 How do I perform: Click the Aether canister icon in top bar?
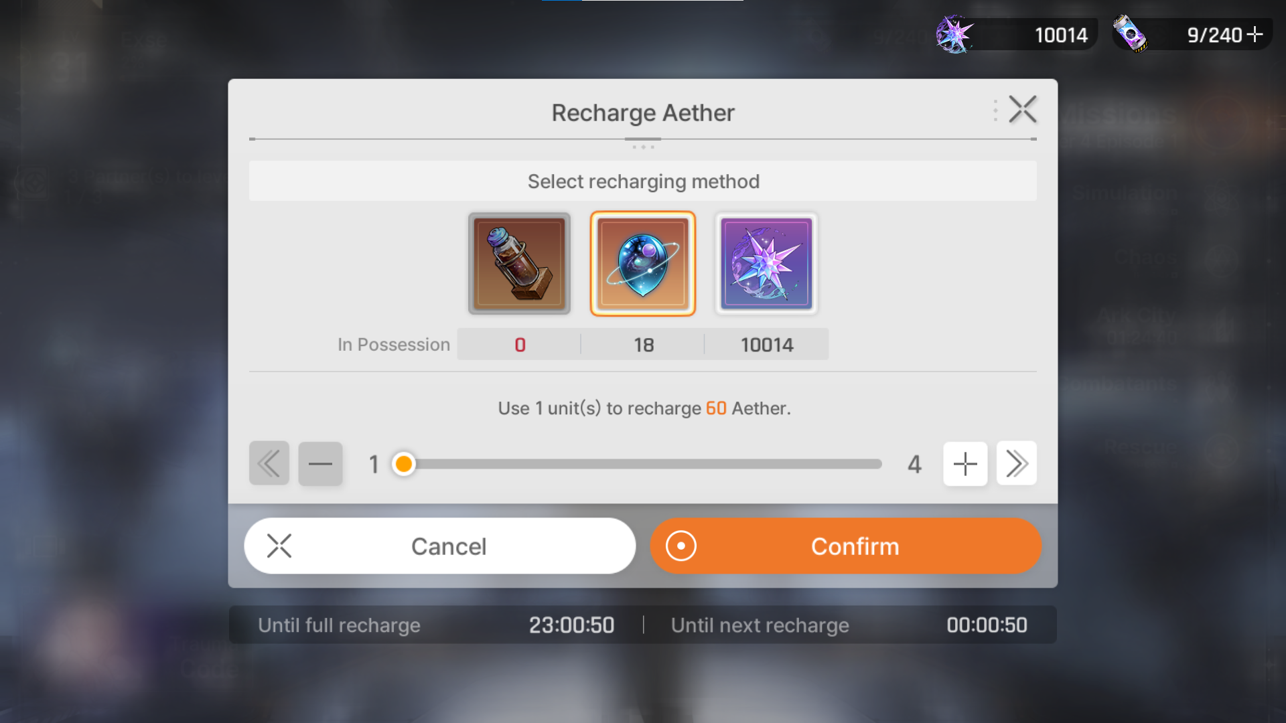click(x=1130, y=33)
